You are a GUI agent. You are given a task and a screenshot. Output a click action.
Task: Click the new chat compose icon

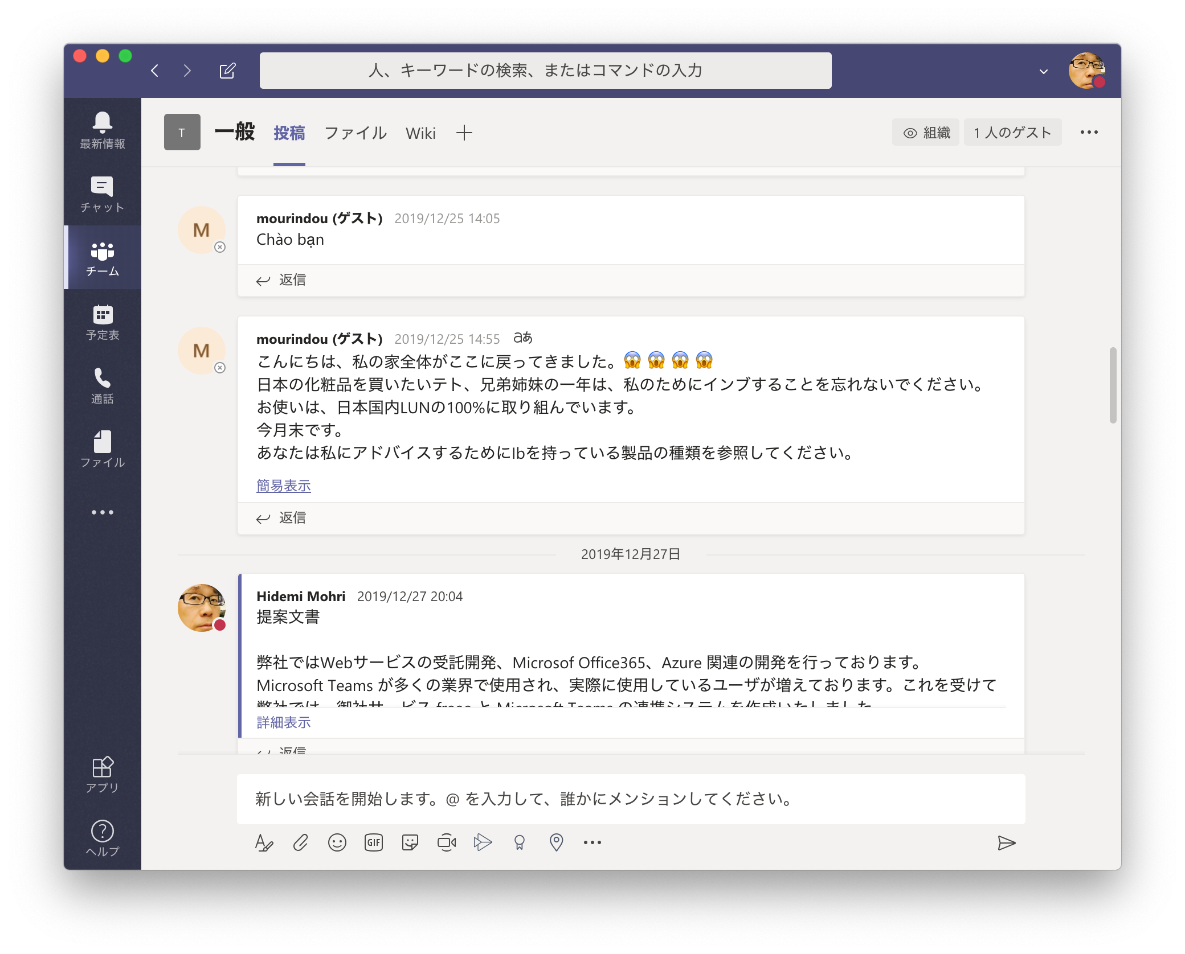pos(227,71)
